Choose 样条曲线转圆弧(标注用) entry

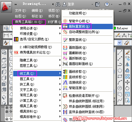[88, 101]
